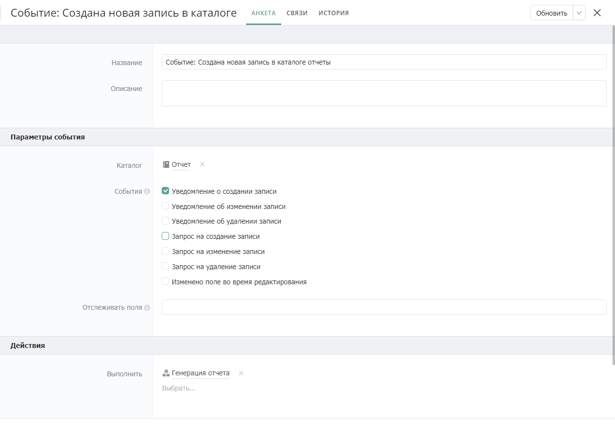Screen dimensions: 615x438
Task: Check Запрос на создание записи
Action: 166,236
